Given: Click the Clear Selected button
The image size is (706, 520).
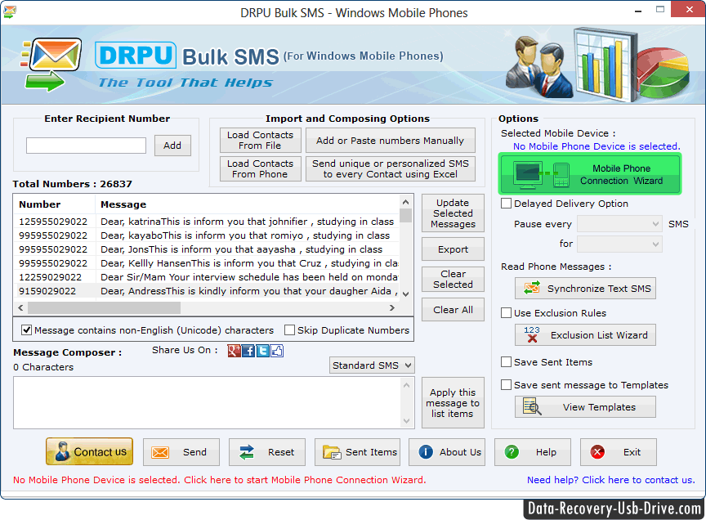Looking at the screenshot, I should click(x=453, y=280).
